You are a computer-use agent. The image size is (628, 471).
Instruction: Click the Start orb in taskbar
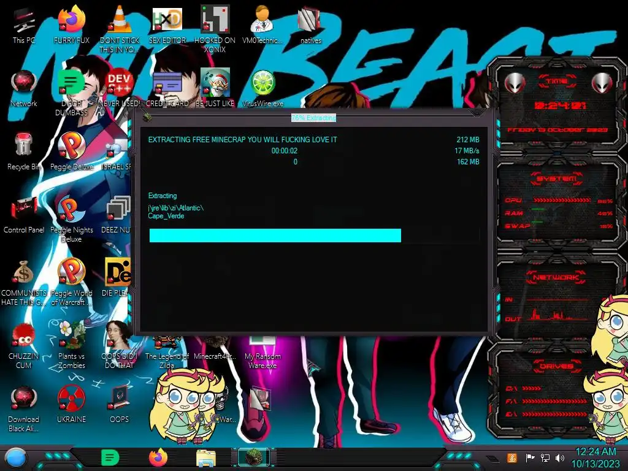point(15,458)
